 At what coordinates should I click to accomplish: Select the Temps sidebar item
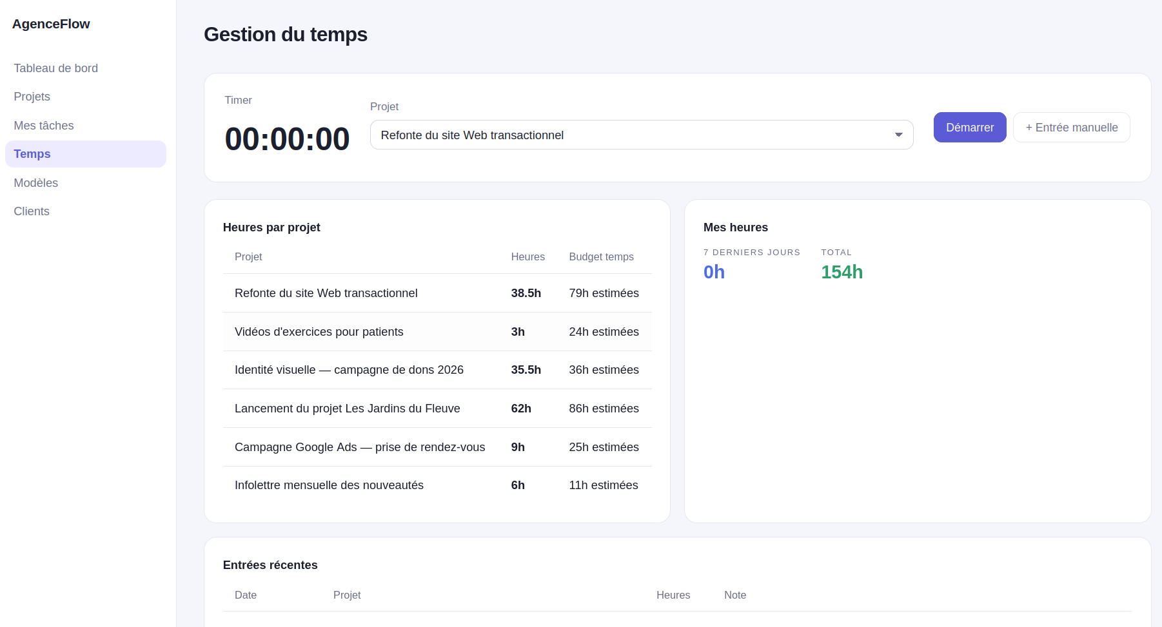pyautogui.click(x=86, y=154)
